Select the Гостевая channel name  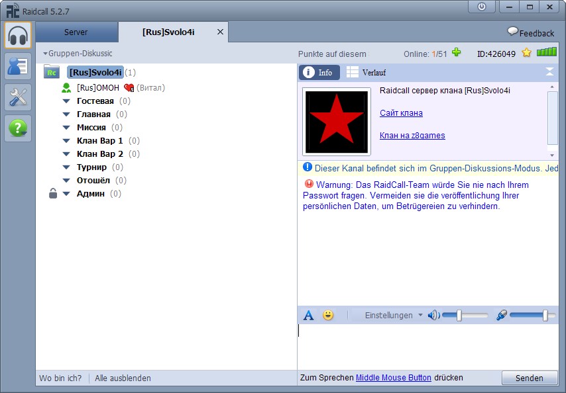point(95,101)
